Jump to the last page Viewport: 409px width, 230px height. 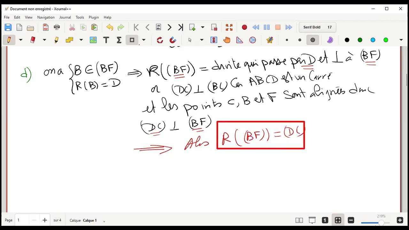(x=181, y=27)
